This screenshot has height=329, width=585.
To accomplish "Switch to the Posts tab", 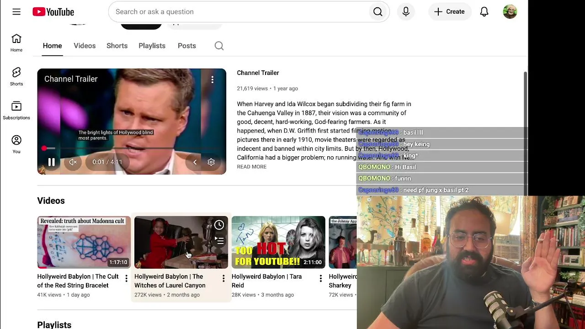I will (x=187, y=46).
